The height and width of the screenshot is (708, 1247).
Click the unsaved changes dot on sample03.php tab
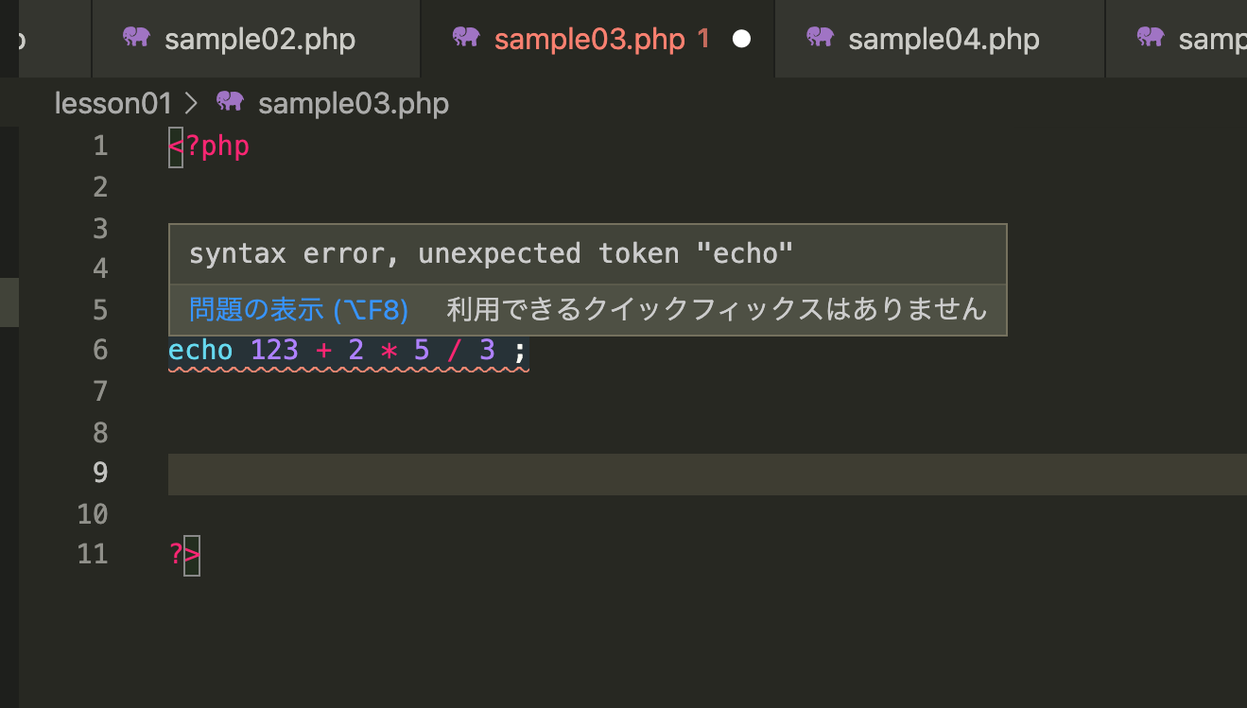741,39
